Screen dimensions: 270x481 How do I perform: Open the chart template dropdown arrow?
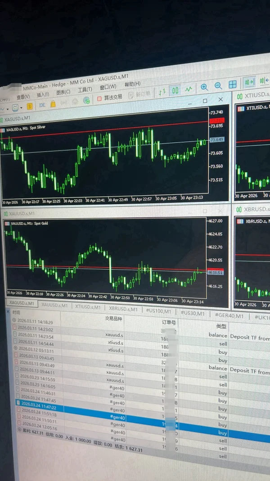coord(22,108)
